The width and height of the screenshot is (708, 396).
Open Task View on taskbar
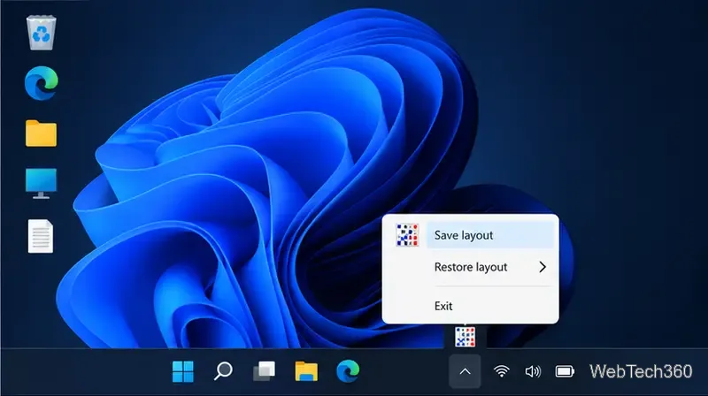tap(264, 371)
